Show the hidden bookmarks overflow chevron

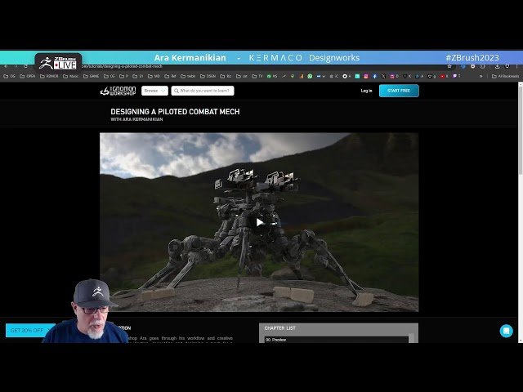(481, 76)
